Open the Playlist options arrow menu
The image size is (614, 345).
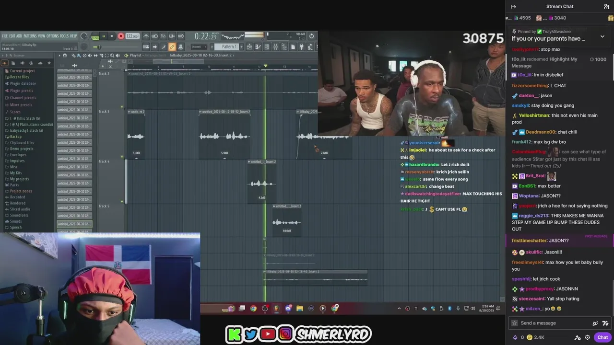point(59,56)
